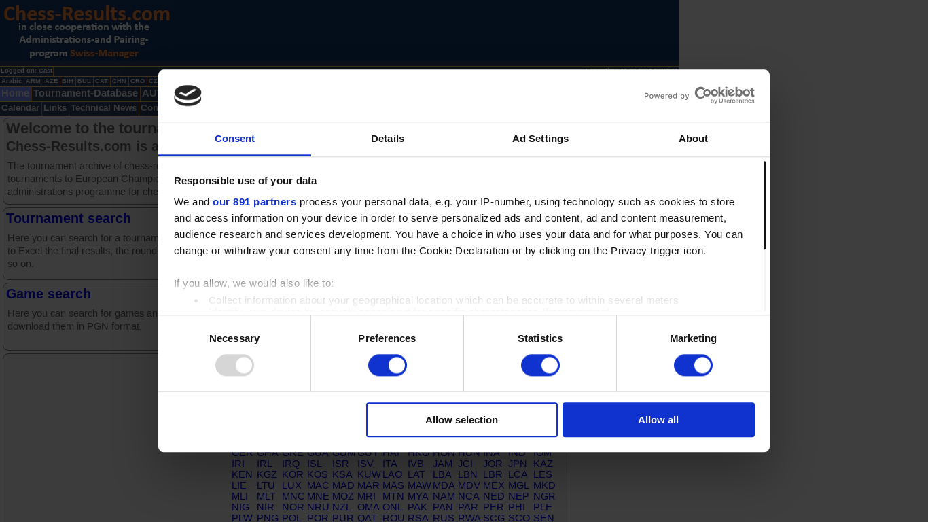Select the BUL language option
Viewport: 928px width, 522px height.
pyautogui.click(x=84, y=81)
